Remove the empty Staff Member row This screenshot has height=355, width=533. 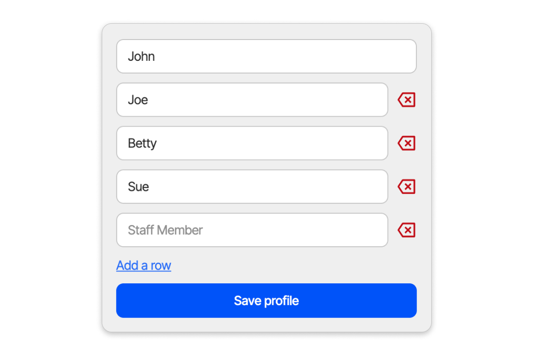click(407, 230)
